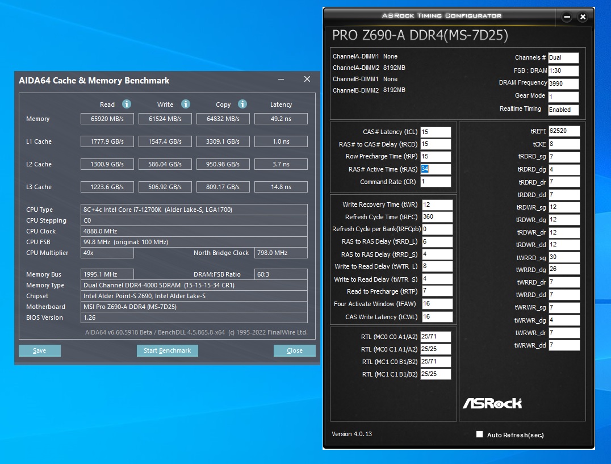Screen dimensions: 611x464
Task: Minimize the ASRock Timing Configurator window
Action: (567, 16)
